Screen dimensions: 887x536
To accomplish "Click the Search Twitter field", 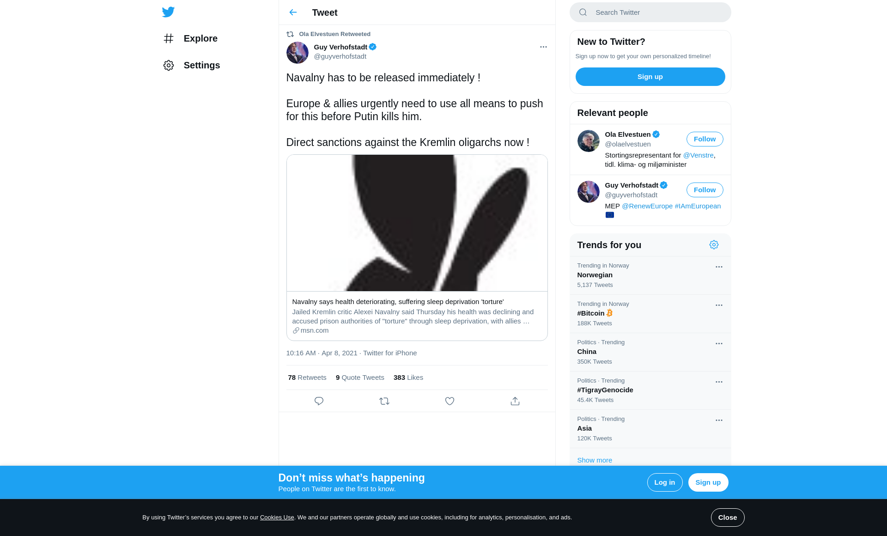I will coord(650,12).
